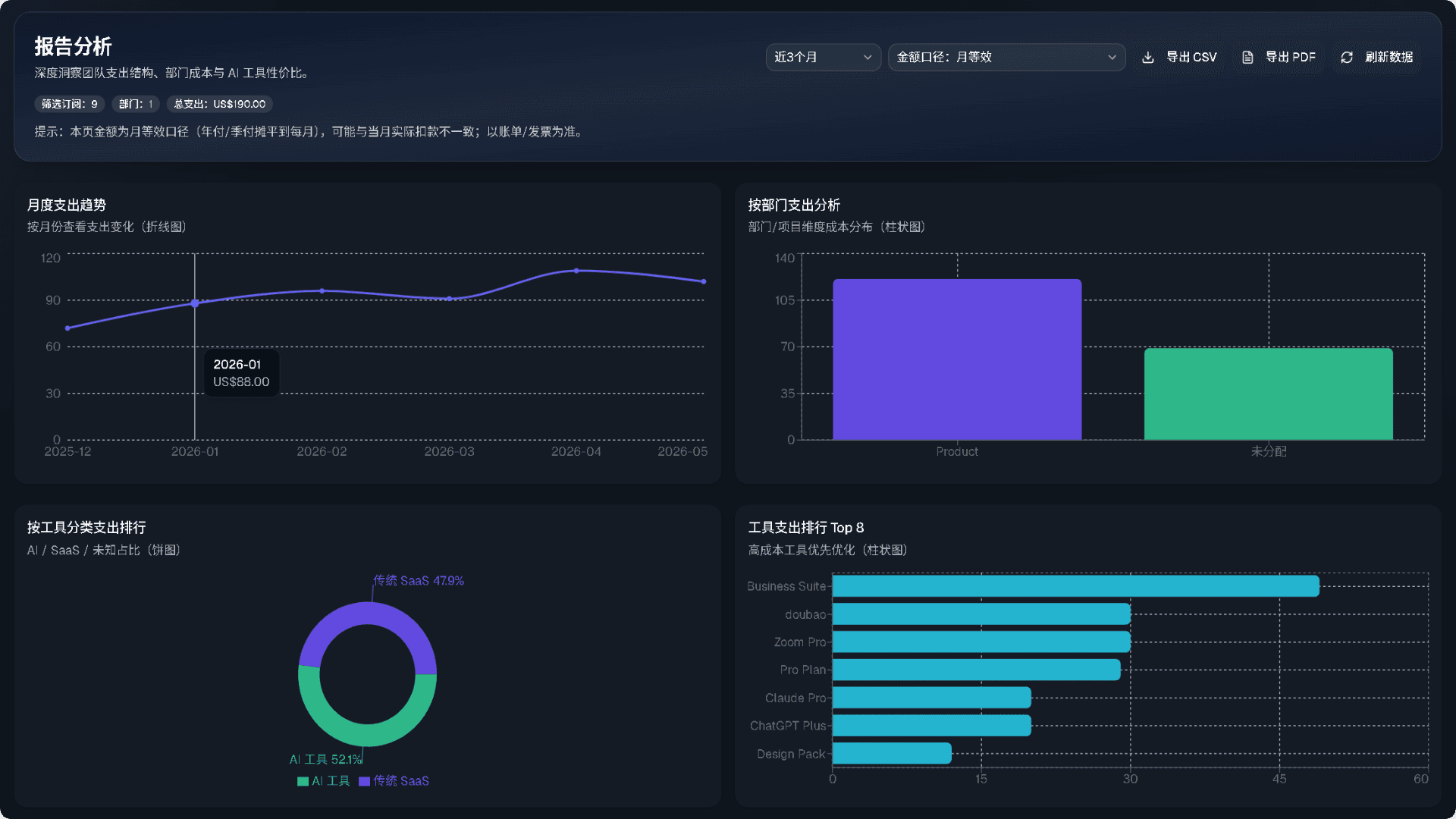Click the refresh arrows icon
The image size is (1456, 819).
pos(1347,58)
